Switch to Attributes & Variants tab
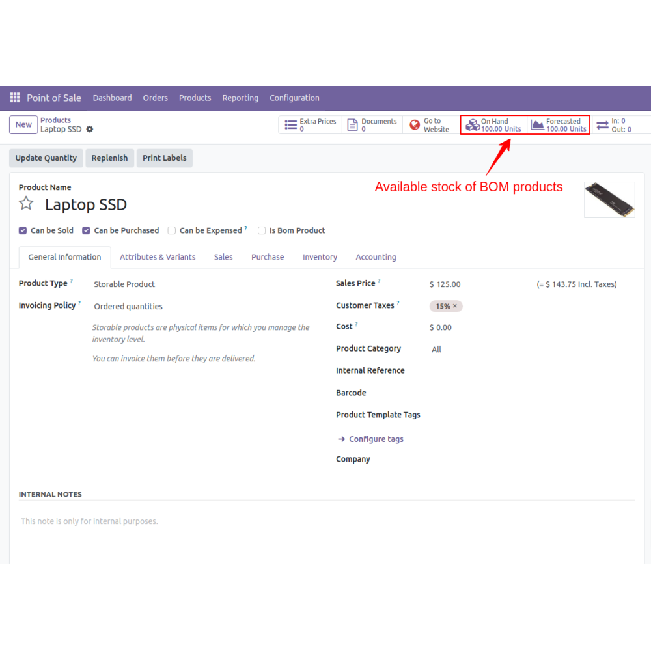 [158, 257]
